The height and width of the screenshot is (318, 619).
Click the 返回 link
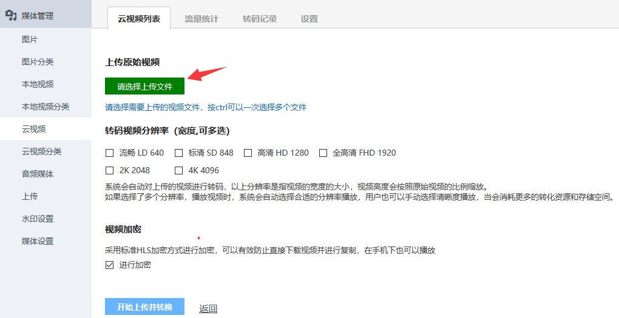pos(208,308)
